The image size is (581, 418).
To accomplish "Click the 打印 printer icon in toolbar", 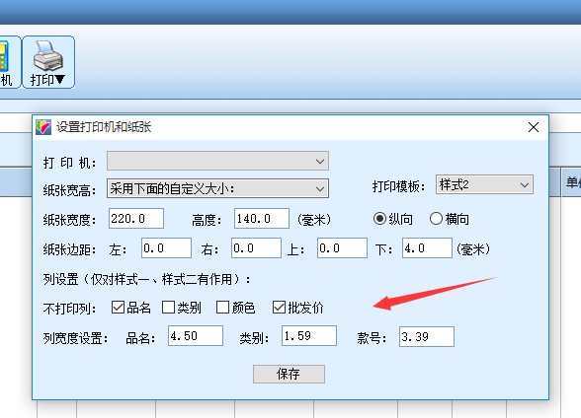I will (48, 62).
